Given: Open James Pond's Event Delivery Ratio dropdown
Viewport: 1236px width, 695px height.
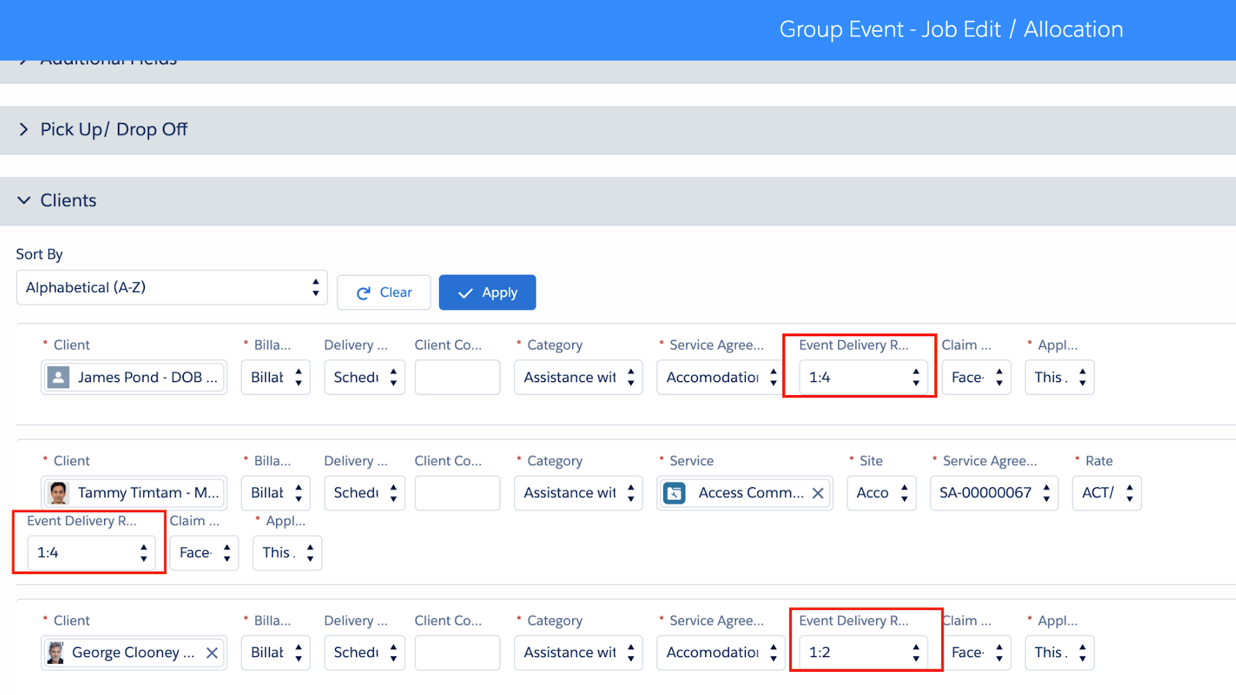Looking at the screenshot, I should click(x=863, y=377).
